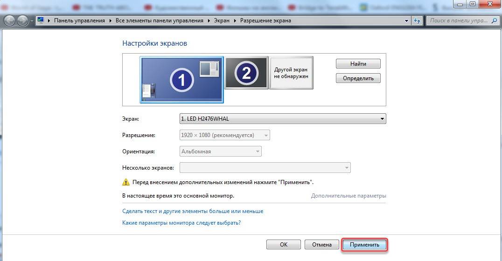Select monitor 2 display thumbnail
502x261 pixels.
point(246,73)
